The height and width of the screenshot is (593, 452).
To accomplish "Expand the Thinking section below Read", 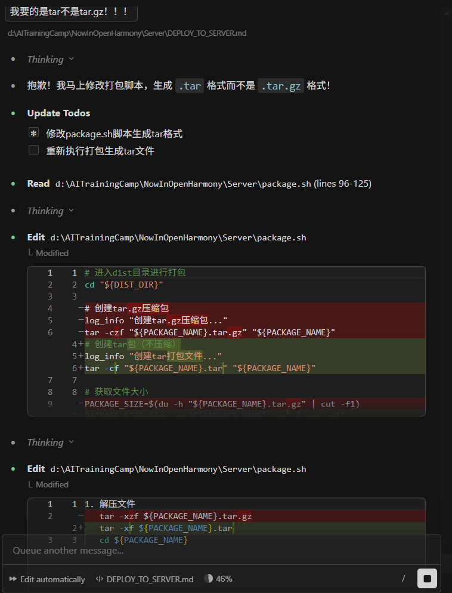I will (x=50, y=211).
